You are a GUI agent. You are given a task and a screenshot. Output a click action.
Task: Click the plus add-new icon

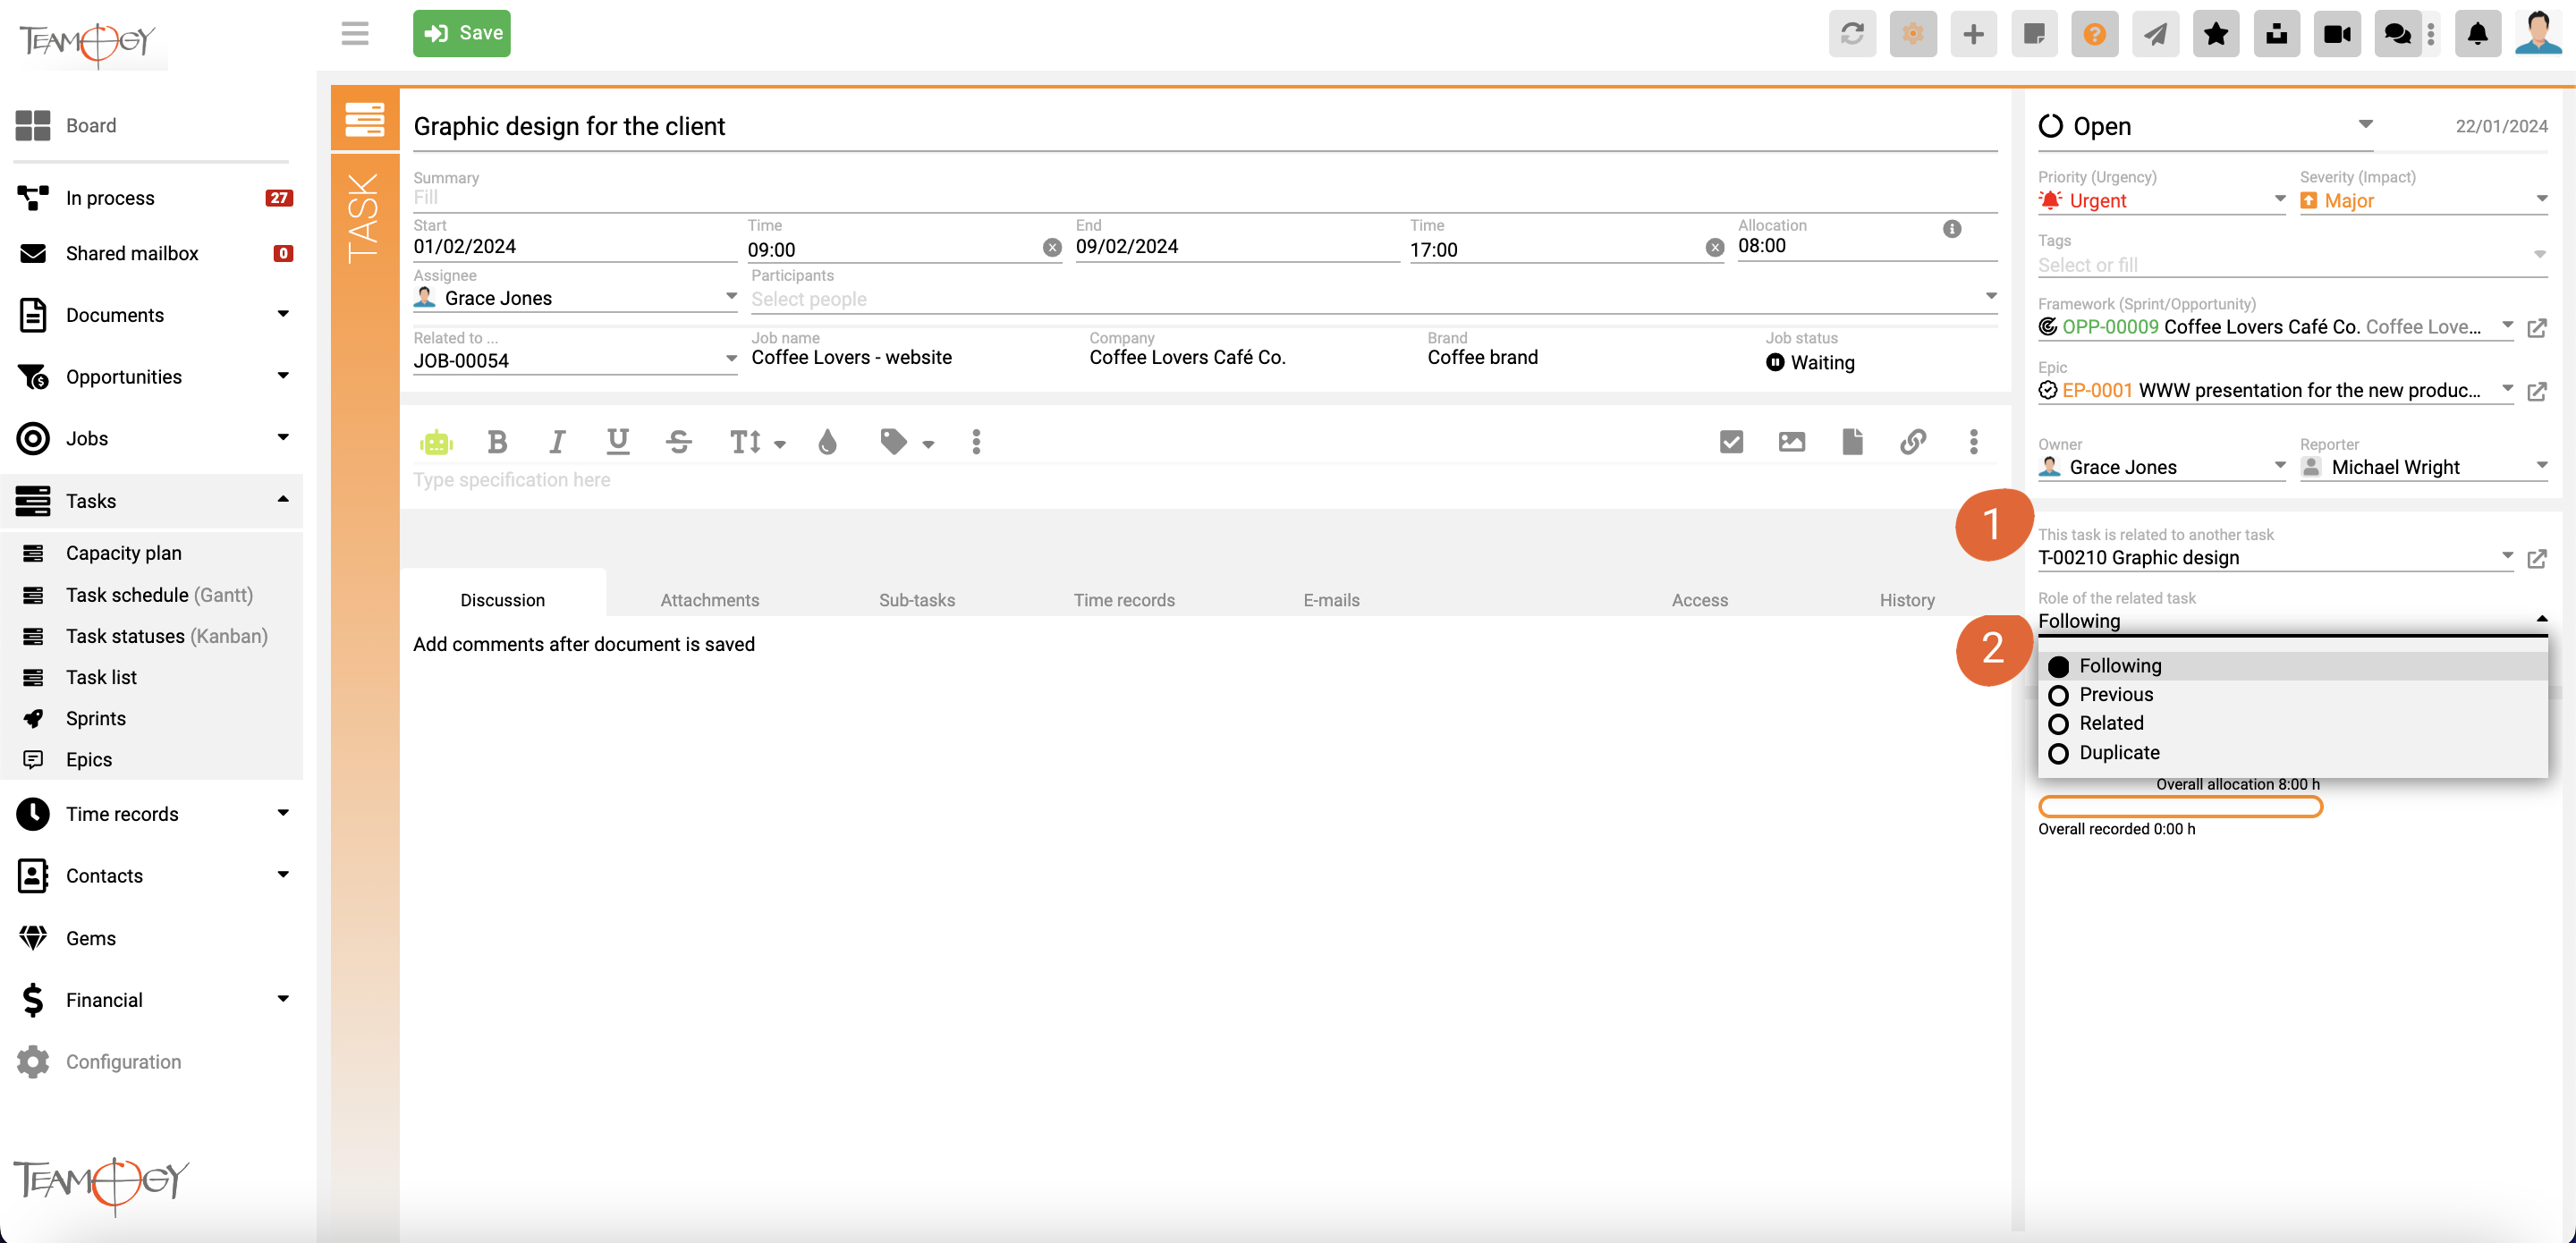pos(1973,34)
